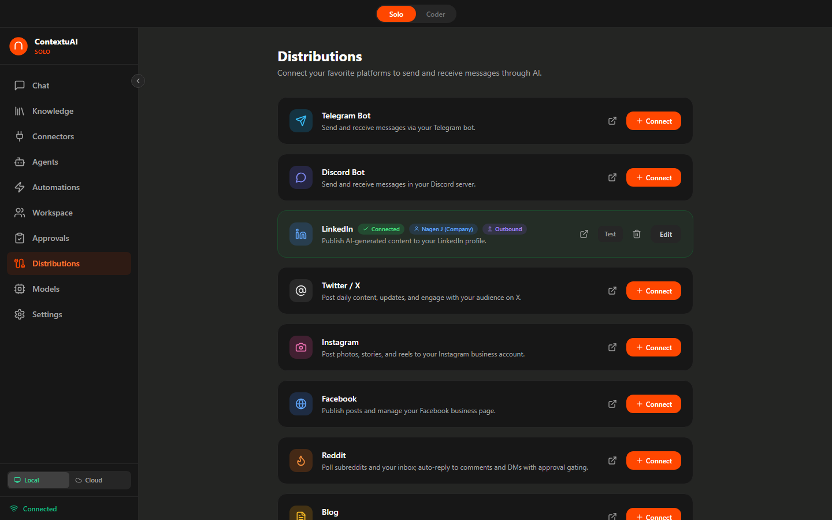This screenshot has height=520, width=832.
Task: Open Chat from sidebar menu
Action: tap(69, 86)
